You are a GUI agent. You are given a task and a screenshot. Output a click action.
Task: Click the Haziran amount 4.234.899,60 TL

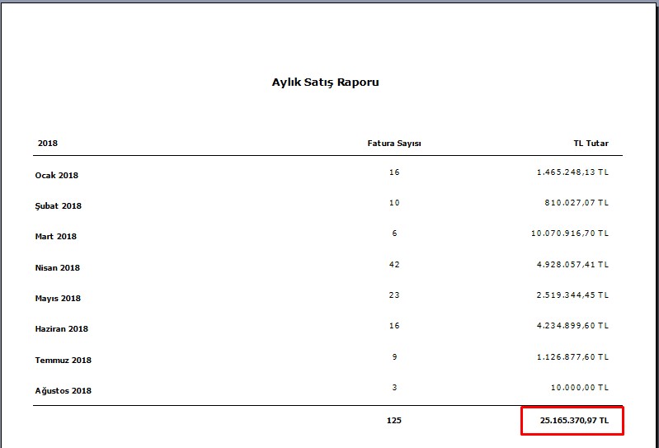pos(572,326)
